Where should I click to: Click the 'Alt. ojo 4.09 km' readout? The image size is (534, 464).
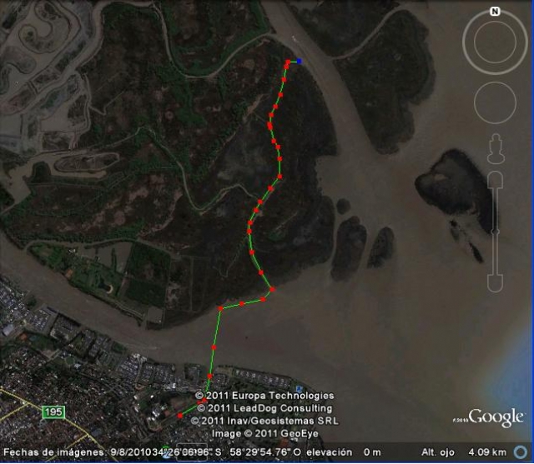click(464, 452)
